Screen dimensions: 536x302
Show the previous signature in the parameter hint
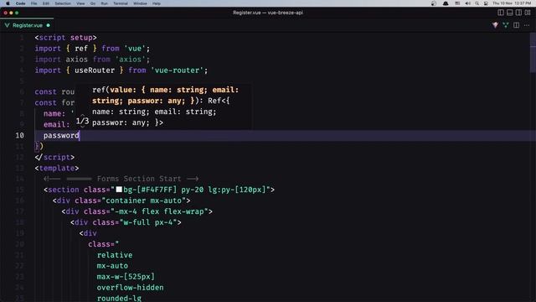[x=82, y=116]
